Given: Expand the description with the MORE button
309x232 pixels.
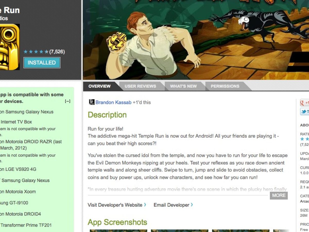Looking at the screenshot, I should click(x=279, y=195).
